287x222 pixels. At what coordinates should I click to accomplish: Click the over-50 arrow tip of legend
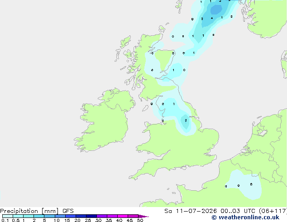pyautogui.click(x=143, y=216)
